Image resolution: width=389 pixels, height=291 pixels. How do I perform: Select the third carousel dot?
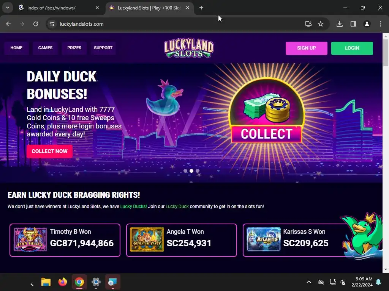click(x=198, y=171)
